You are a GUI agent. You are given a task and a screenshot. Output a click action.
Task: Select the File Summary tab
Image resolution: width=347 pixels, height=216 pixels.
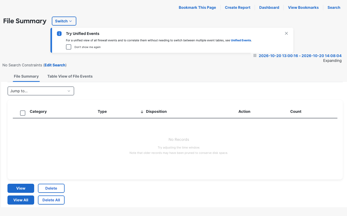tap(26, 76)
